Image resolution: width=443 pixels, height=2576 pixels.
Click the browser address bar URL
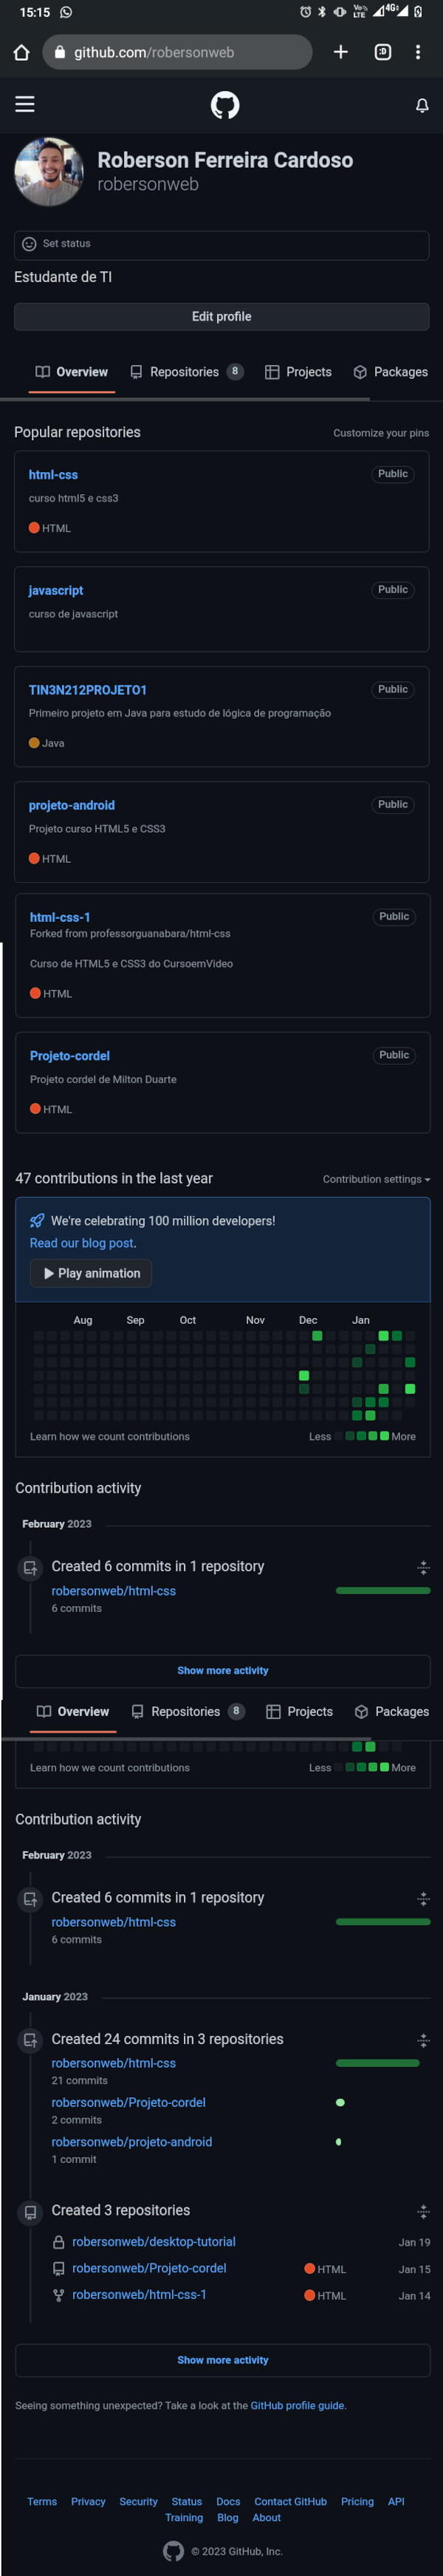[x=178, y=52]
